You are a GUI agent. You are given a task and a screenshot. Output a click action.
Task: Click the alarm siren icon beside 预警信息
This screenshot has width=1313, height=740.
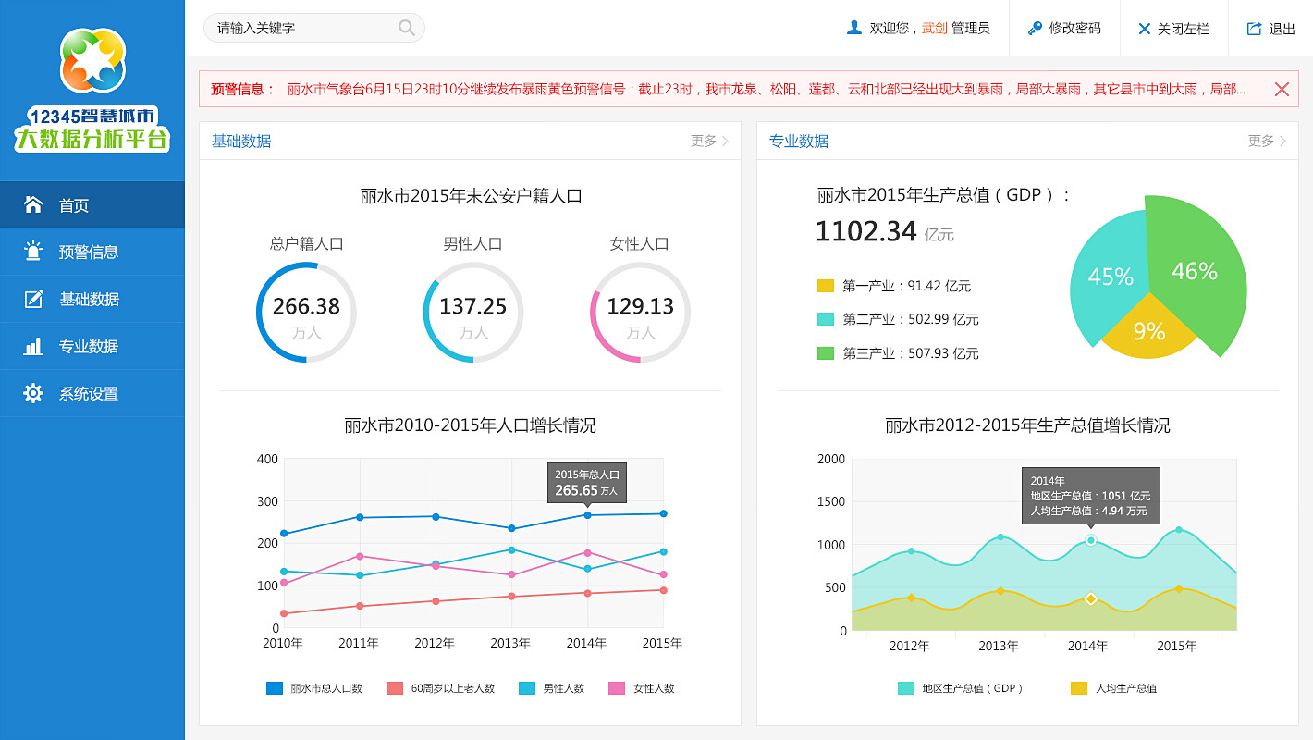[33, 251]
